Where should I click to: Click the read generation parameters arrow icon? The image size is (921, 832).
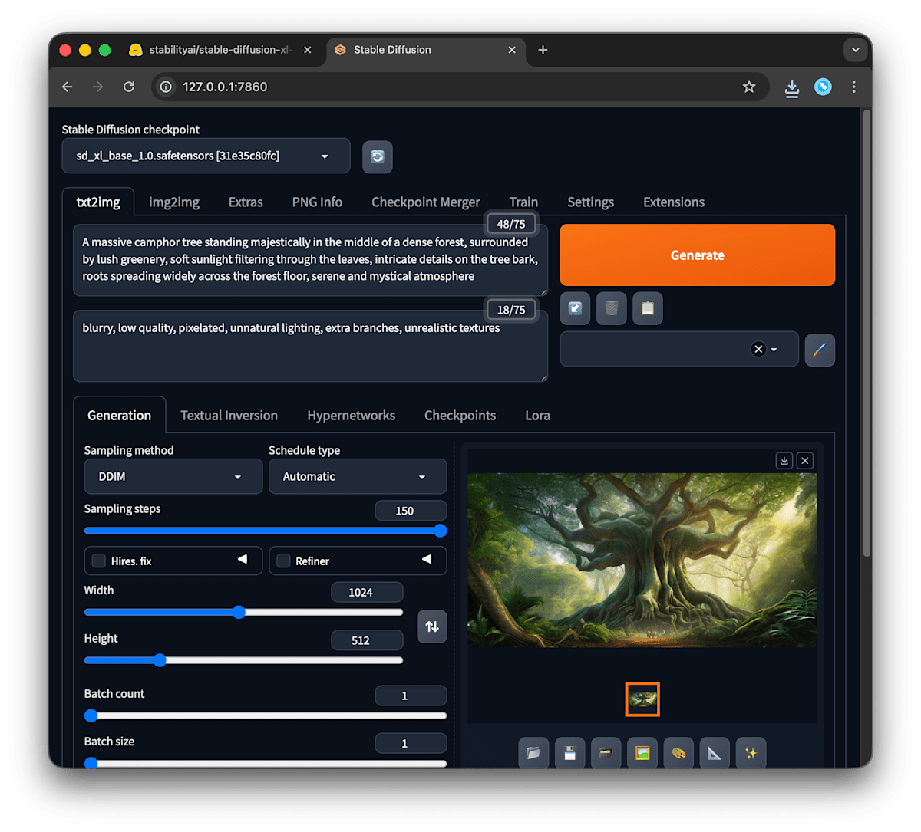pyautogui.click(x=575, y=308)
